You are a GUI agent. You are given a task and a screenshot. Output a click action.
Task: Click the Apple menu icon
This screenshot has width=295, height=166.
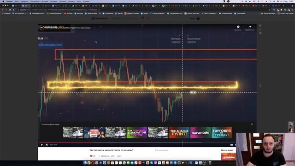click(3, 1)
